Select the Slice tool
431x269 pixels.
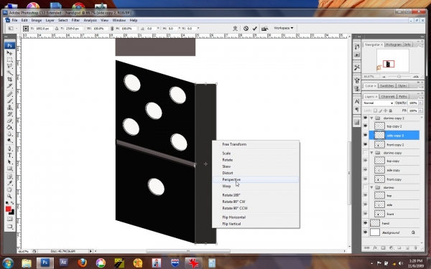[x=9, y=86]
